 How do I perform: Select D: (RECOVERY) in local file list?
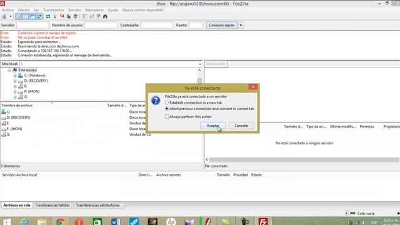pyautogui.click(x=16, y=117)
